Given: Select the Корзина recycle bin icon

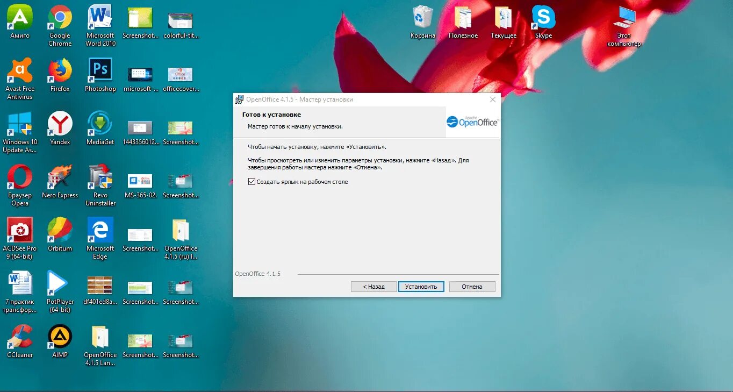Looking at the screenshot, I should tap(423, 22).
